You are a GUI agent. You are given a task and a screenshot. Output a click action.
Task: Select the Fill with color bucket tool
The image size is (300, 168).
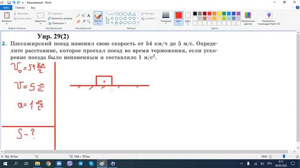83,15
